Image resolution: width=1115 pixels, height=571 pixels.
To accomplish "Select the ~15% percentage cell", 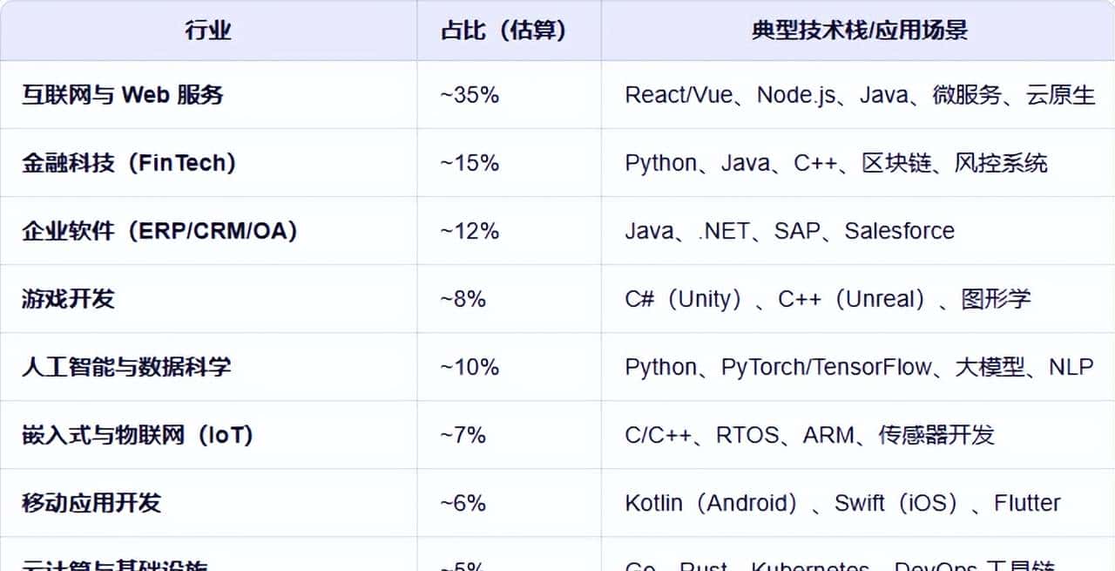I will coord(470,163).
